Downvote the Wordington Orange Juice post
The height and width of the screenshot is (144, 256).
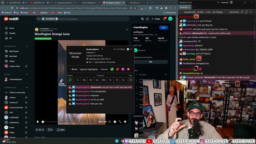[x=43, y=130]
